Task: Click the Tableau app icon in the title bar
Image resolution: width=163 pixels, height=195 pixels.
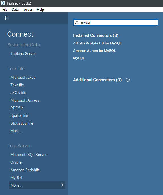Action: click(3, 3)
